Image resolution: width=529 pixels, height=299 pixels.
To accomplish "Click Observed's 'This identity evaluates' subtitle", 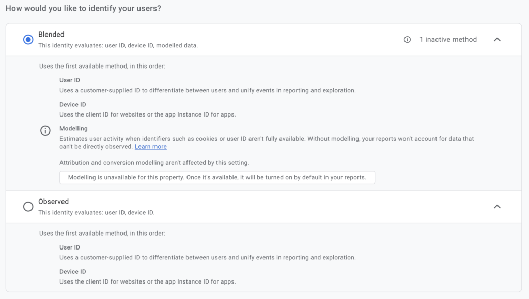I will 96,212.
